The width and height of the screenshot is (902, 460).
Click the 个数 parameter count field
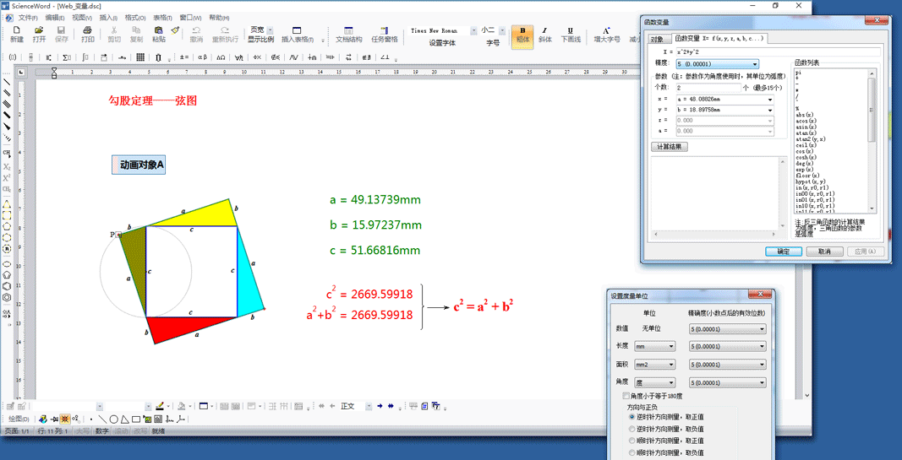click(708, 88)
